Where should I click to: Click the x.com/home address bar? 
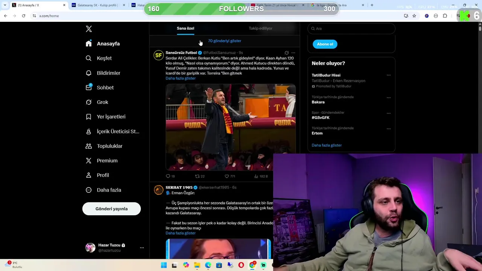click(215, 16)
